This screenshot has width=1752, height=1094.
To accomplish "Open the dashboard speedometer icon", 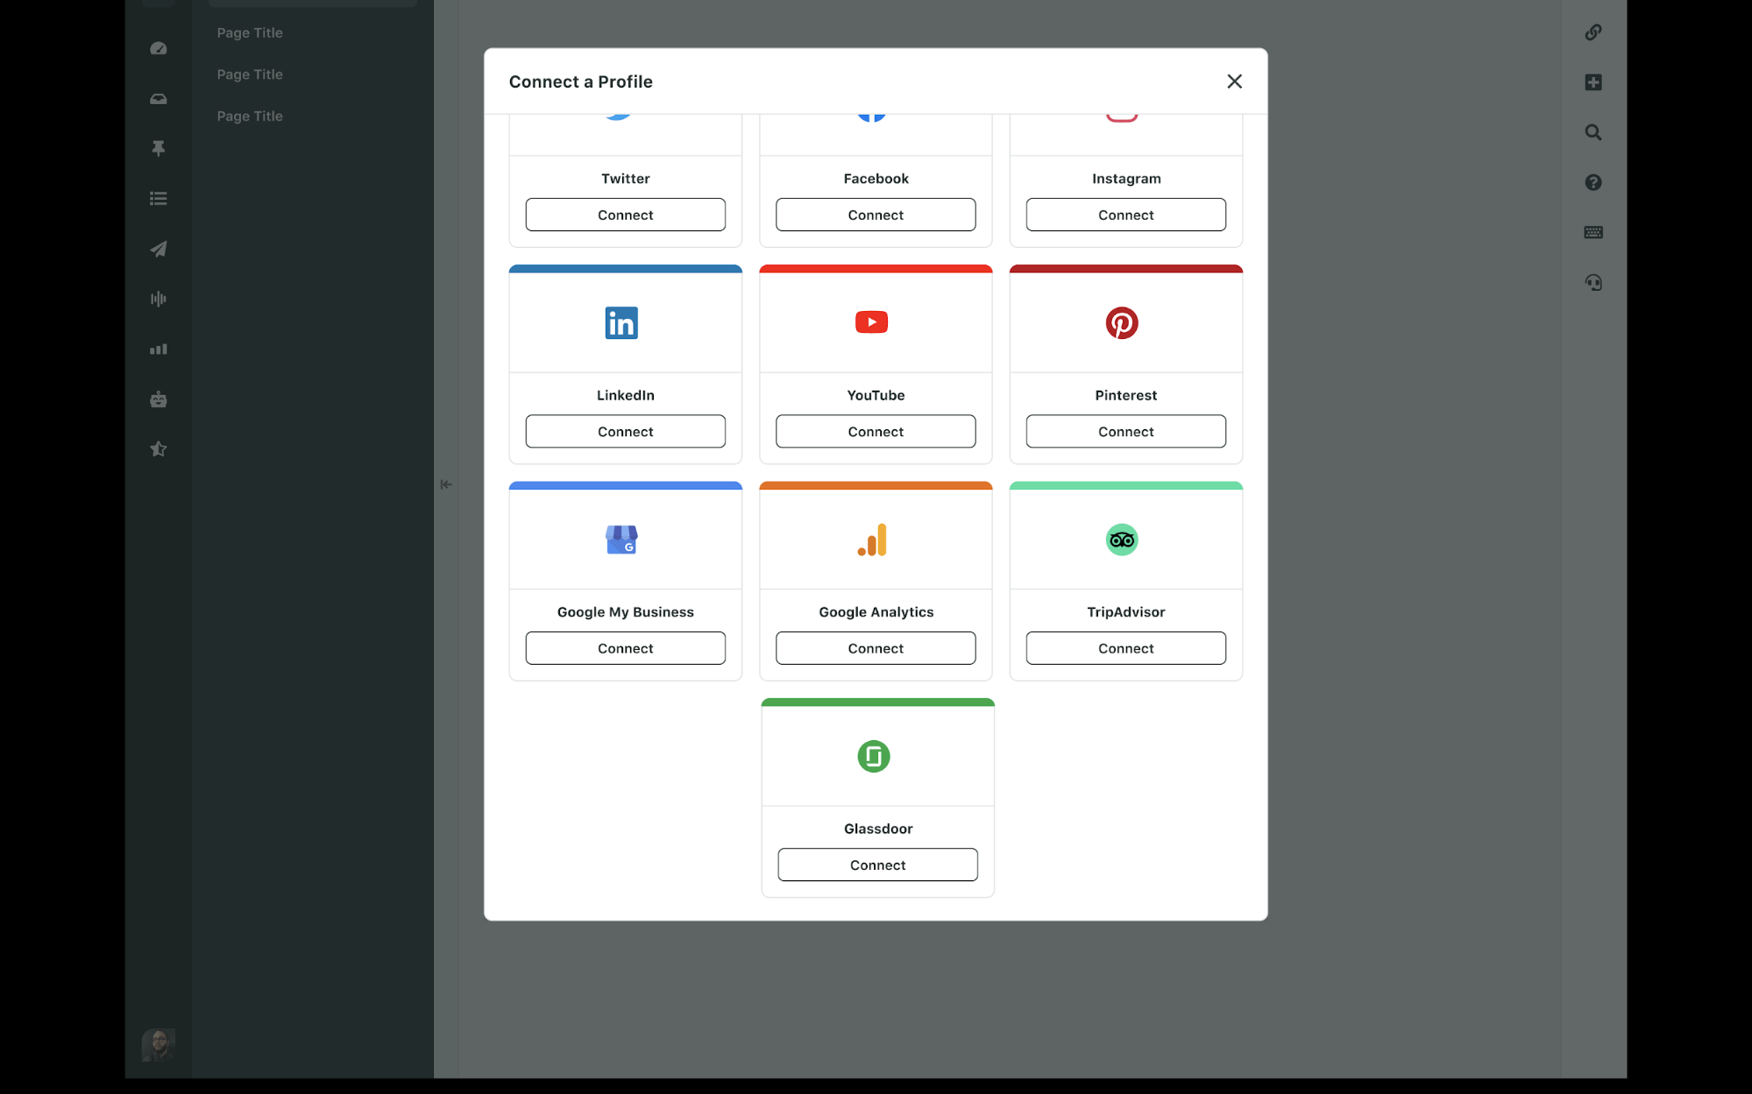I will point(158,48).
